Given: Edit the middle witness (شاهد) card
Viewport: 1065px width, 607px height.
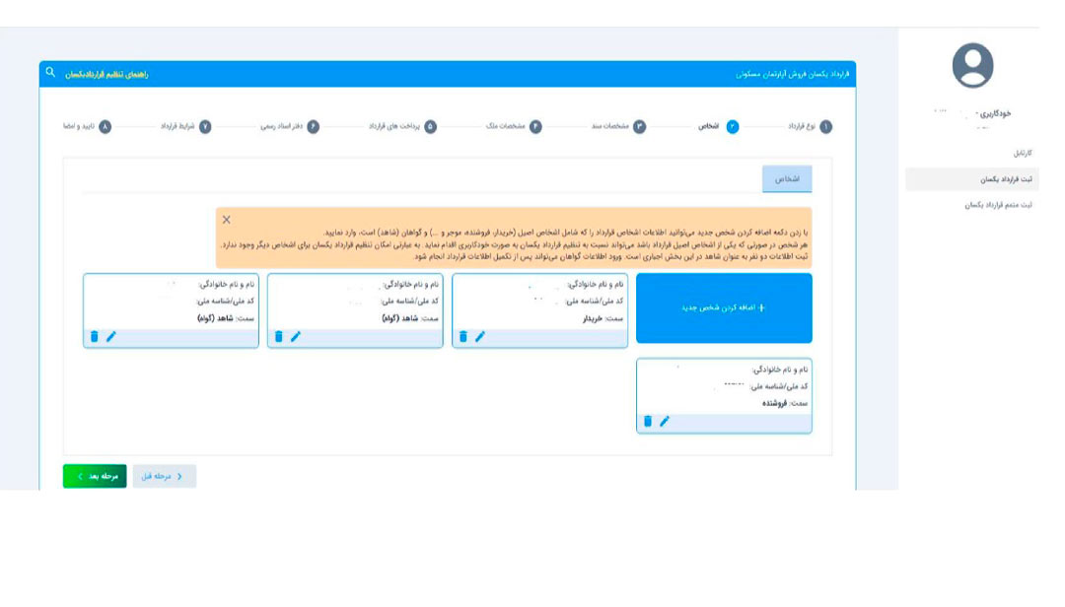Looking at the screenshot, I should (296, 337).
